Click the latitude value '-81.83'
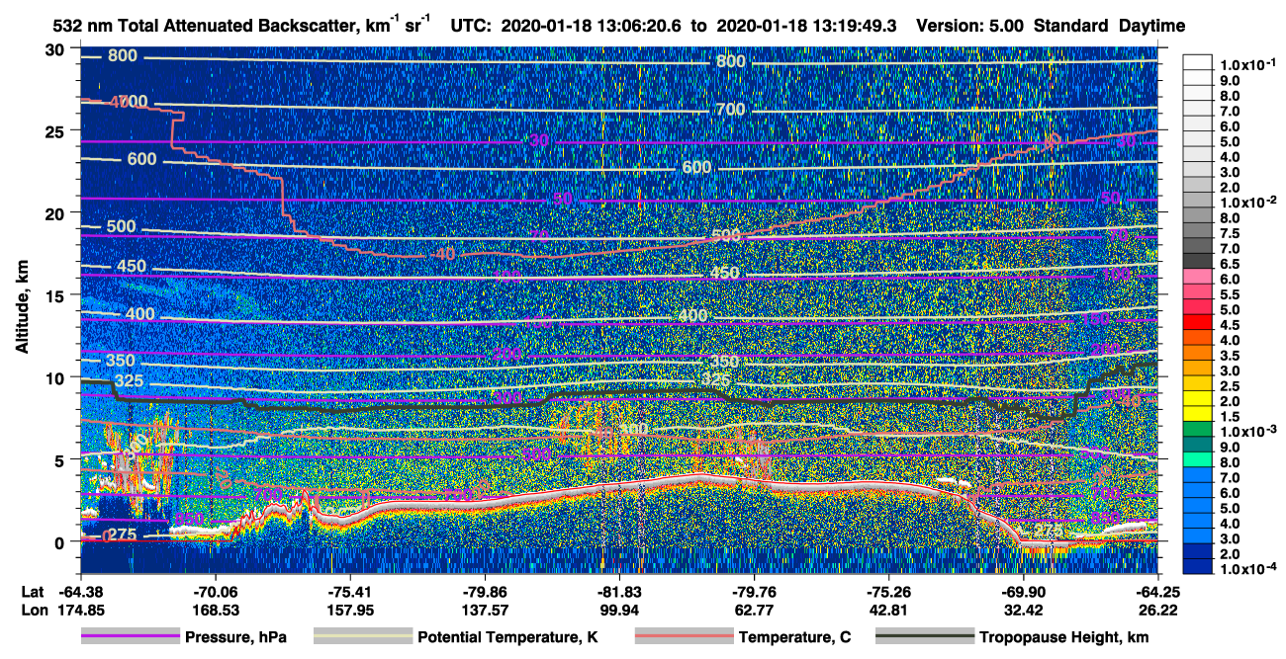1286x659 pixels. [619, 592]
